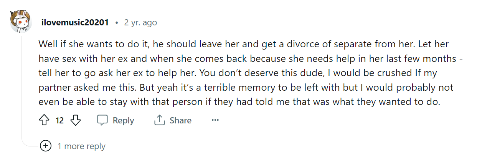477x158 pixels.
Task: Expand hidden replies with the circled plus
Action: (46, 146)
